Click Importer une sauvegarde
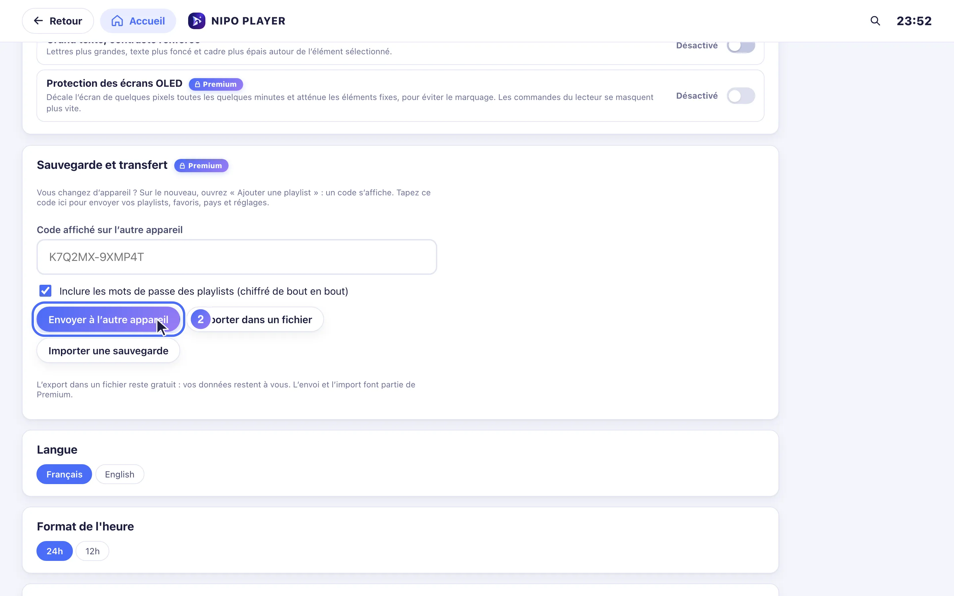The width and height of the screenshot is (954, 596). pyautogui.click(x=108, y=351)
